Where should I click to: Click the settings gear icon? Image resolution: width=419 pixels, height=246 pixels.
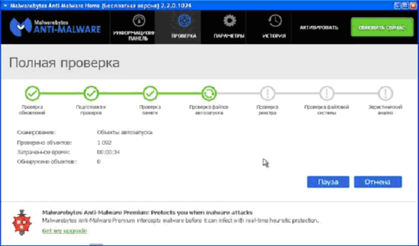click(x=229, y=20)
